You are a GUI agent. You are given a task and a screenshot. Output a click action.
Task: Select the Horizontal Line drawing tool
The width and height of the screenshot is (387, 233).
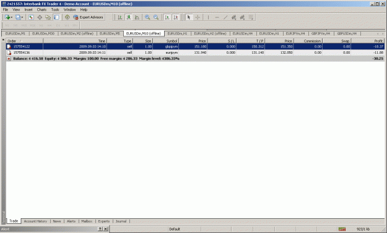217,17
